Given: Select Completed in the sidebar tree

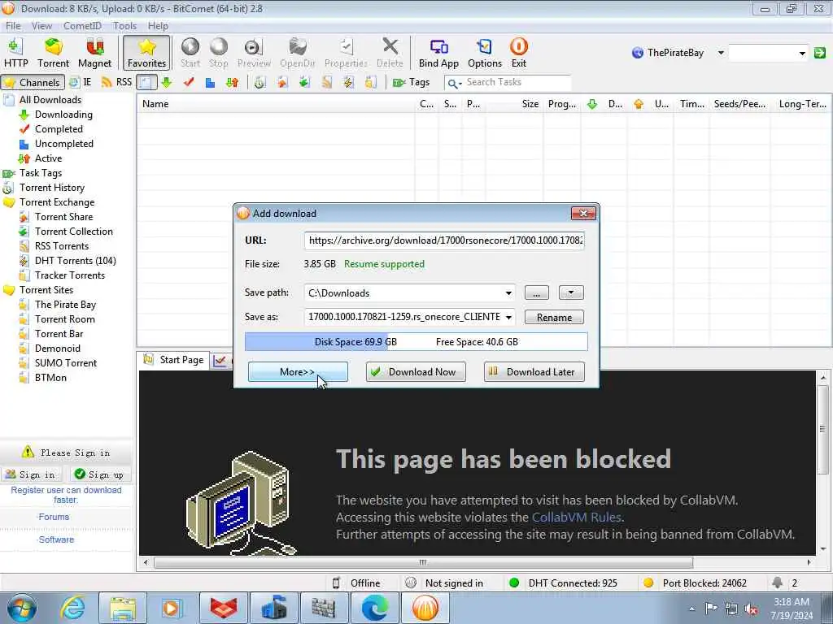Looking at the screenshot, I should pyautogui.click(x=59, y=129).
